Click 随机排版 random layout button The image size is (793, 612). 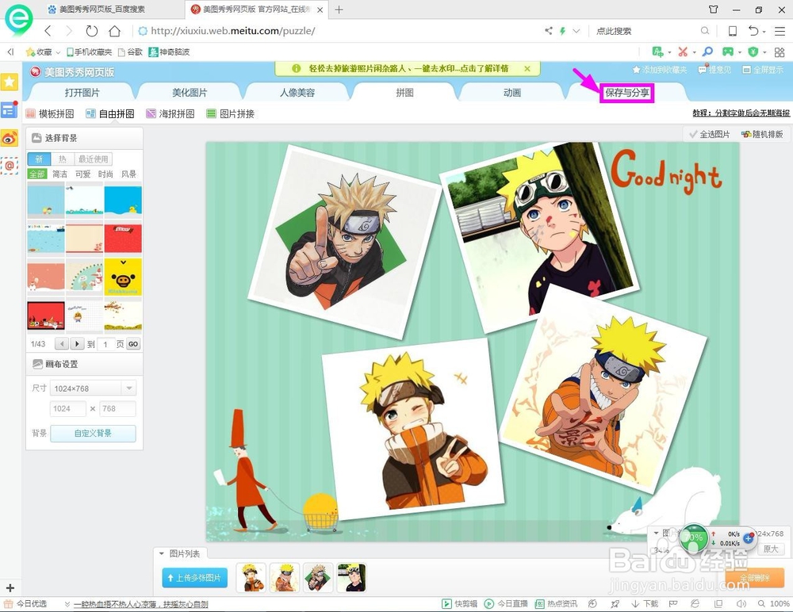pos(762,134)
